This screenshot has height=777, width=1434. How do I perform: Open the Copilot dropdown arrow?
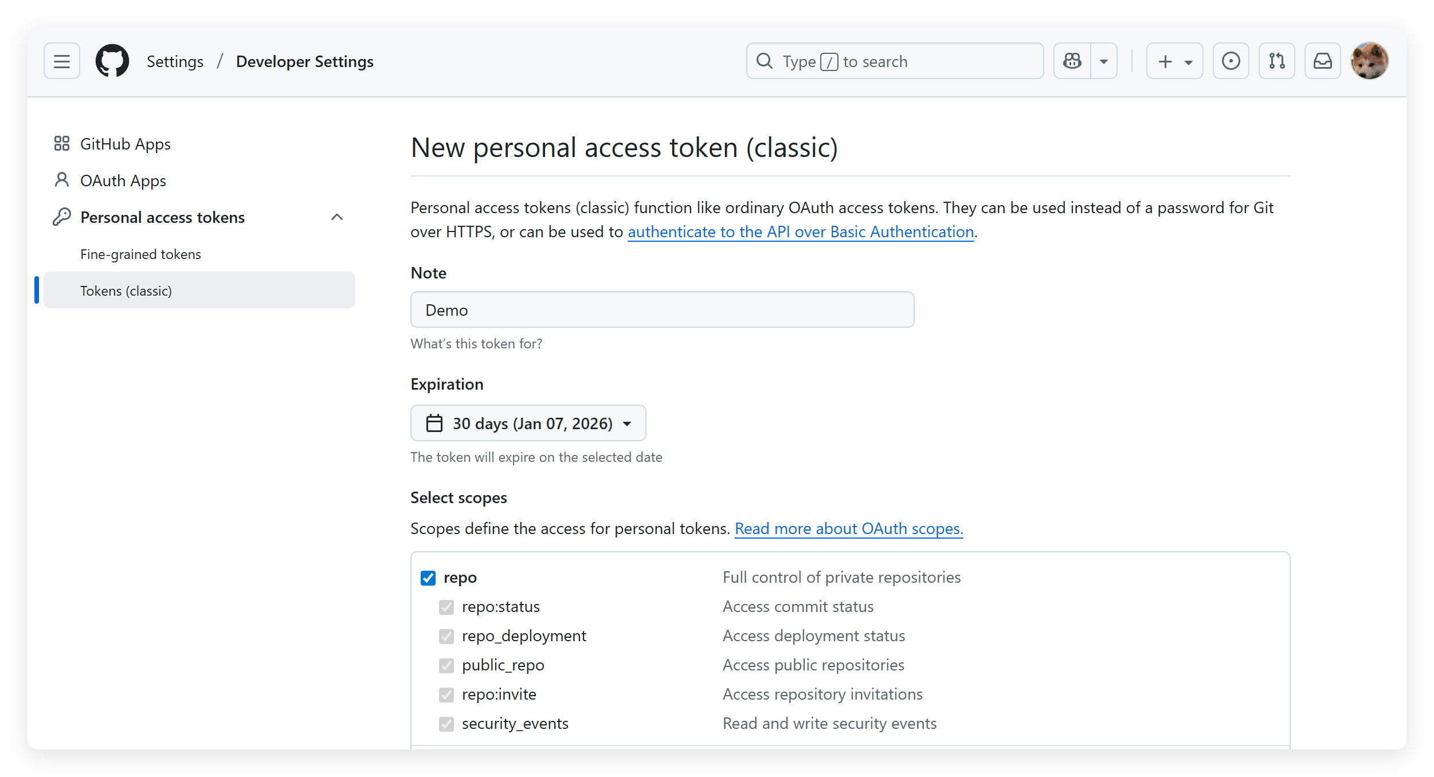pos(1104,61)
